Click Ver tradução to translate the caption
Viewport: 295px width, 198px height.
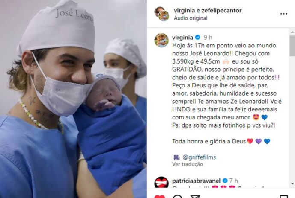[x=188, y=164]
